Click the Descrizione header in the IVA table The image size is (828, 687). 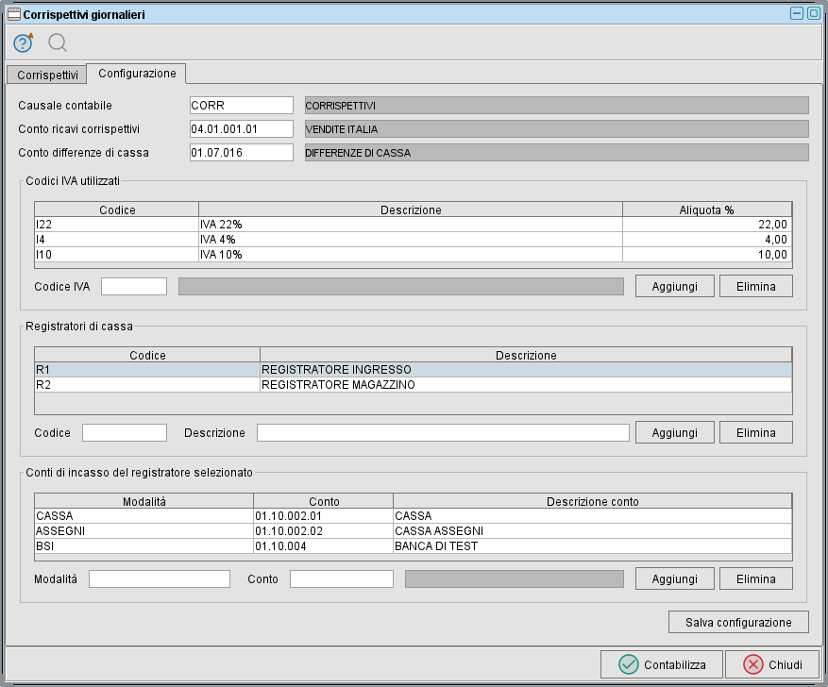coord(411,209)
